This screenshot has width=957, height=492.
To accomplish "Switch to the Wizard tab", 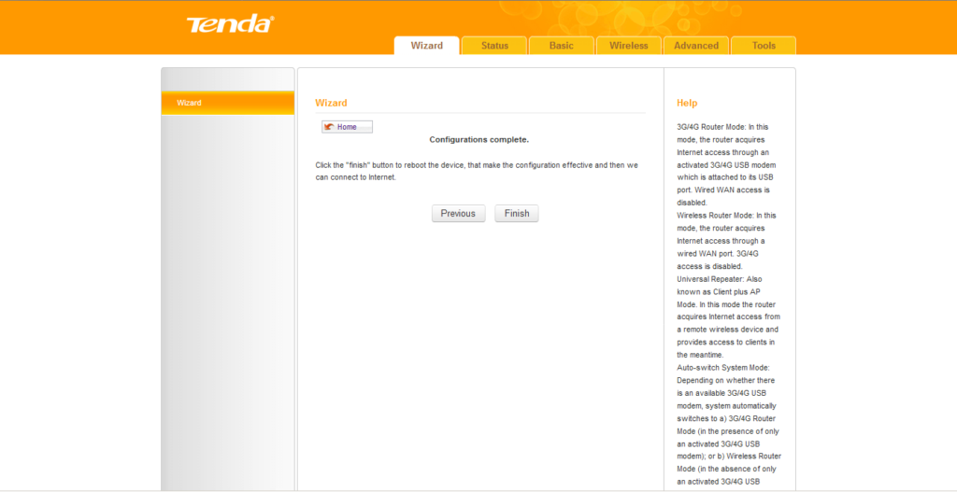I will (426, 46).
